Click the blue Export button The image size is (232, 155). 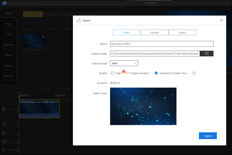(x=207, y=136)
